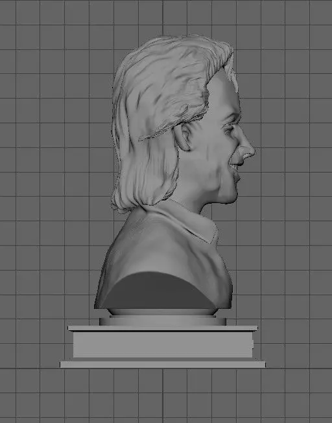Click the rectangular pedestal block

click(x=163, y=344)
